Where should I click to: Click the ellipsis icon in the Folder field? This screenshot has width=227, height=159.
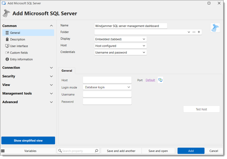coord(194,32)
